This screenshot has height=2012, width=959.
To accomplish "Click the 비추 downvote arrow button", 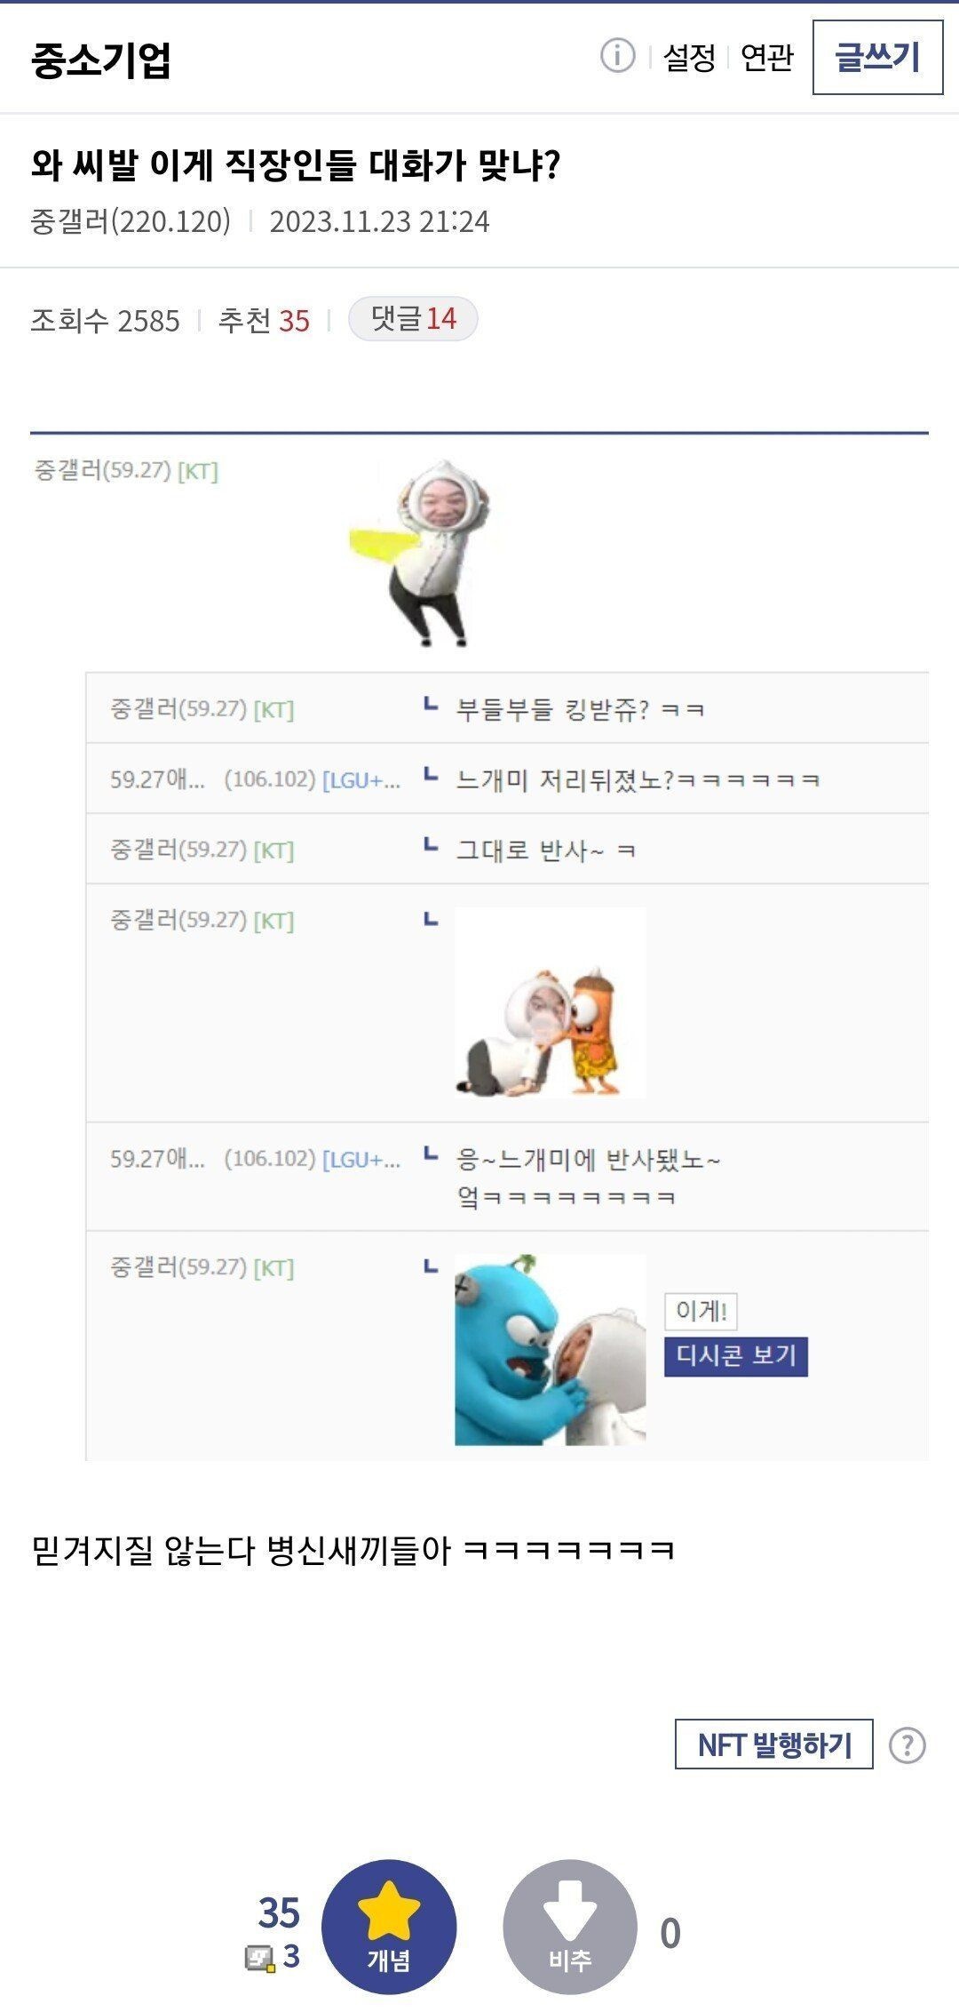I will click(x=570, y=1927).
